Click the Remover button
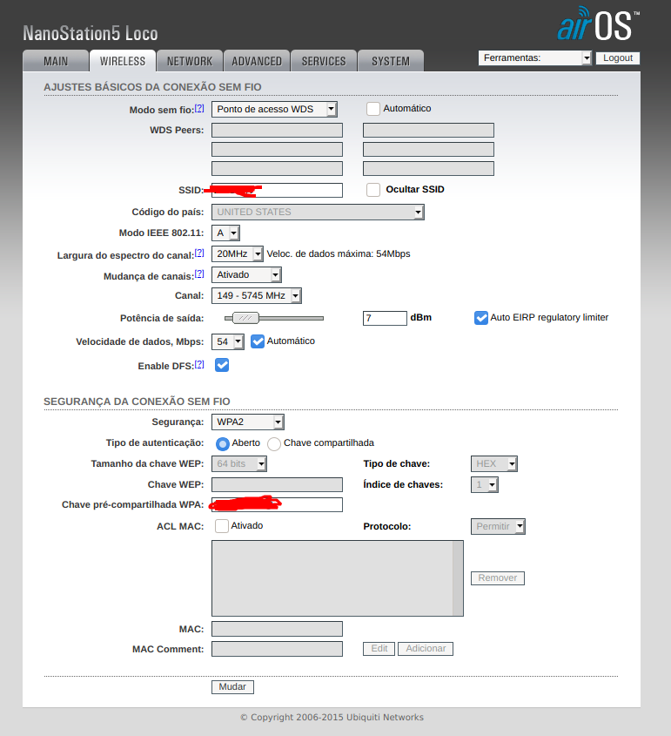 (498, 578)
